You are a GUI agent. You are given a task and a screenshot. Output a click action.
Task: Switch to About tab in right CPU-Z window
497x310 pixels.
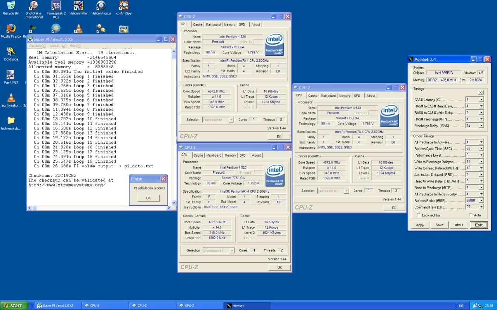[371, 96]
